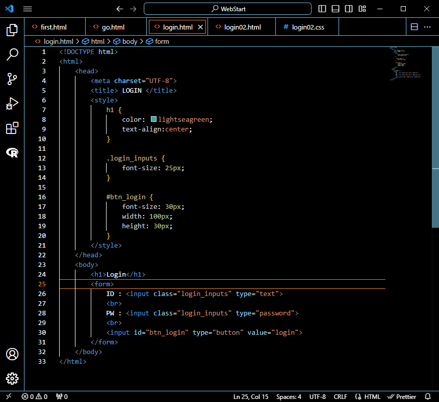Click line number 1 in the gutter
439x402 pixels.
[44, 52]
